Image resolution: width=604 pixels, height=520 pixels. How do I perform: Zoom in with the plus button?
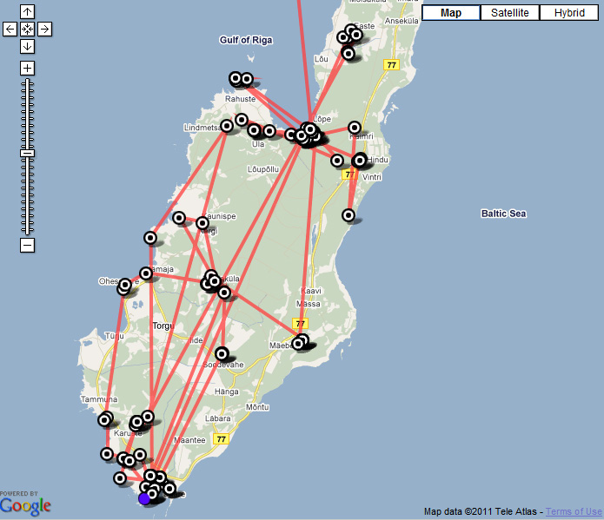[x=28, y=68]
